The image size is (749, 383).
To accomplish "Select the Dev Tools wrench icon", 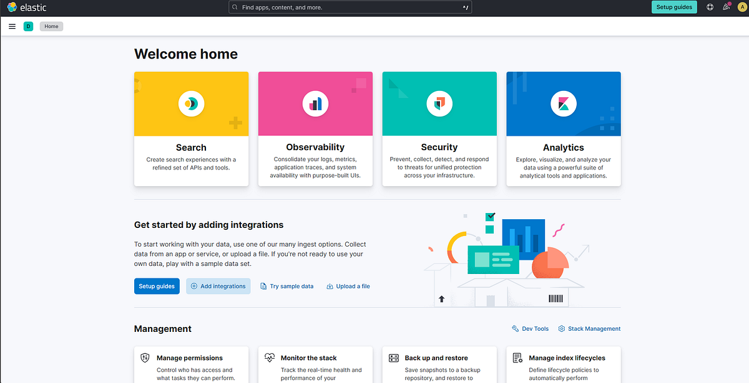I will pos(515,328).
